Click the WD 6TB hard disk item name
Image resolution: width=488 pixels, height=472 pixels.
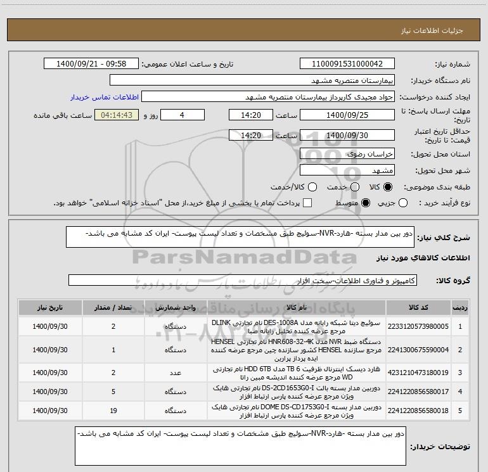click(x=297, y=373)
